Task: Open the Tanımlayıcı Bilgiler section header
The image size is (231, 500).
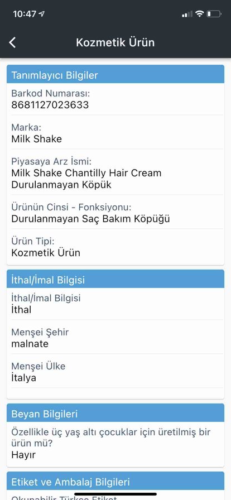Action: point(116,74)
